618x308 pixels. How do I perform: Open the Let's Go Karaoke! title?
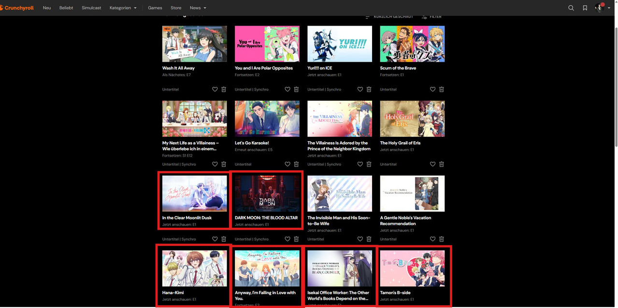[252, 143]
